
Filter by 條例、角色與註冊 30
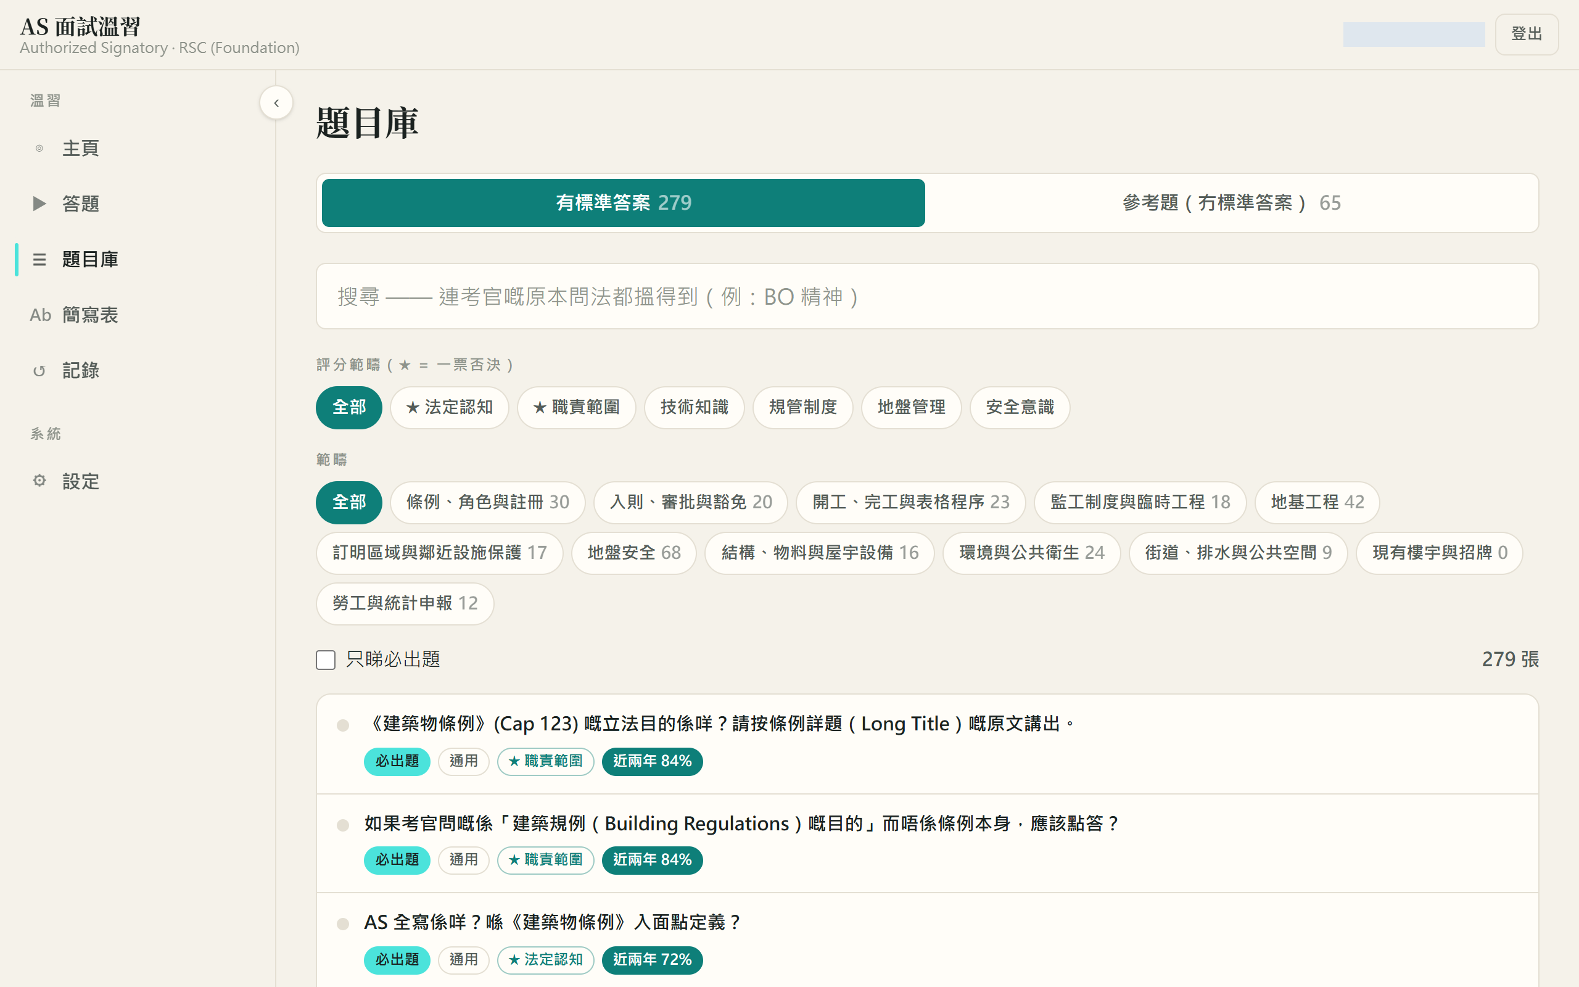[x=487, y=502]
